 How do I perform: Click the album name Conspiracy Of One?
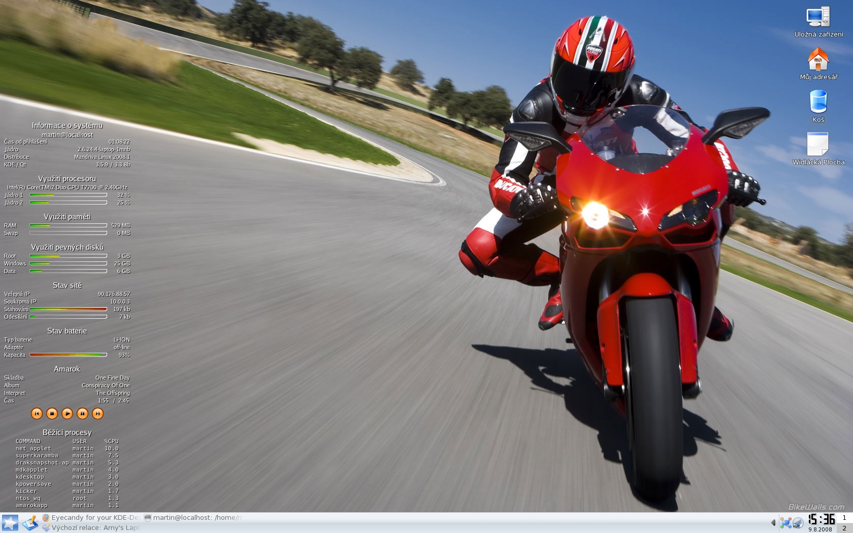click(x=106, y=385)
